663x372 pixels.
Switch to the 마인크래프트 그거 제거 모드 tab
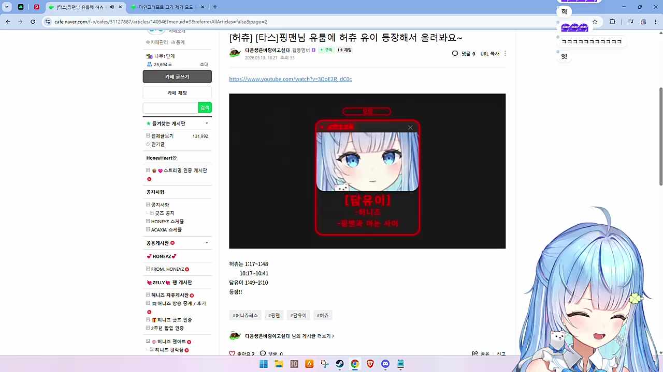pos(166,7)
